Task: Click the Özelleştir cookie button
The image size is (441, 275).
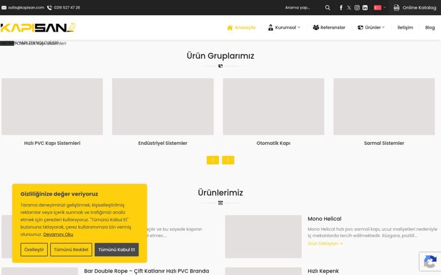Action: tap(34, 249)
